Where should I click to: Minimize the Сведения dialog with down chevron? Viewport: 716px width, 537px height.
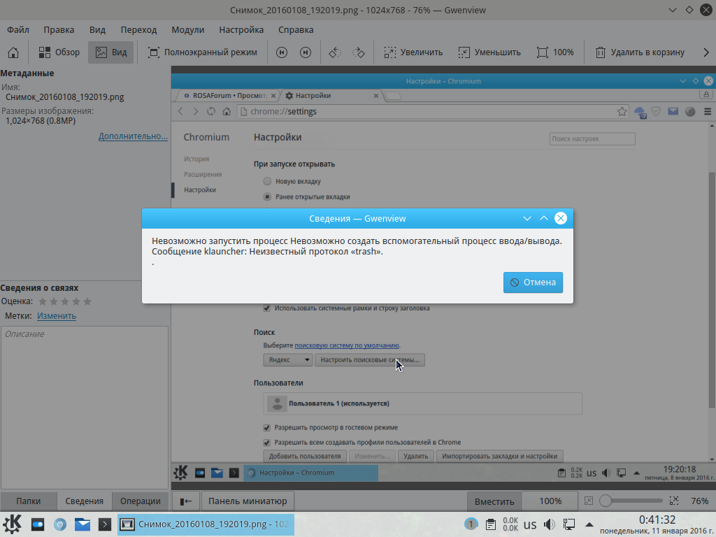point(527,218)
